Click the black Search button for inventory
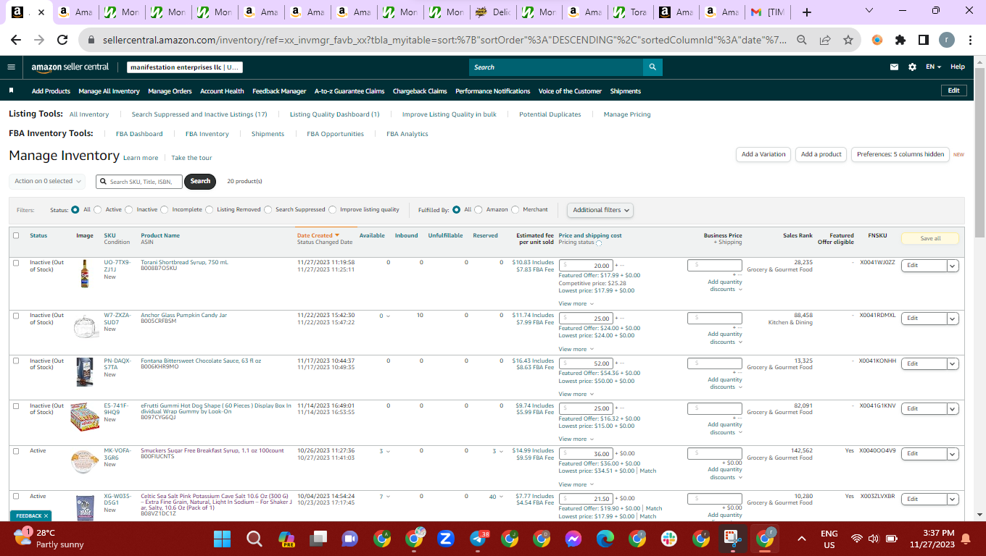Viewport: 986px width, 556px height. click(x=200, y=181)
